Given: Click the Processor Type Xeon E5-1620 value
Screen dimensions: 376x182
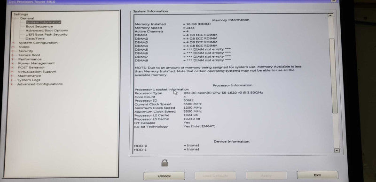Looking at the screenshot, I should 223,93.
